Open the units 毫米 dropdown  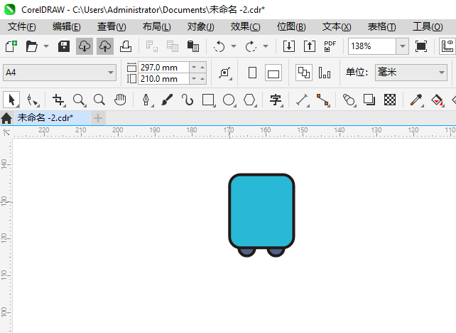click(441, 73)
